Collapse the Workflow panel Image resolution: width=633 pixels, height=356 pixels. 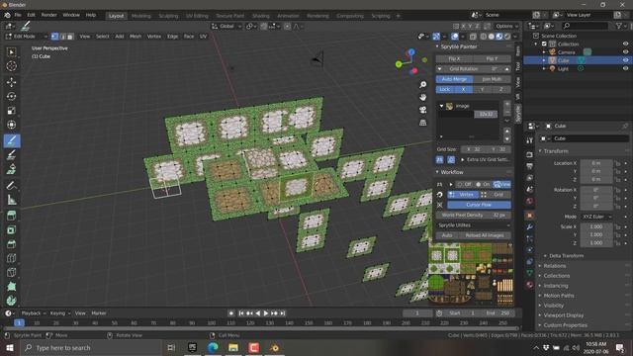[437, 172]
